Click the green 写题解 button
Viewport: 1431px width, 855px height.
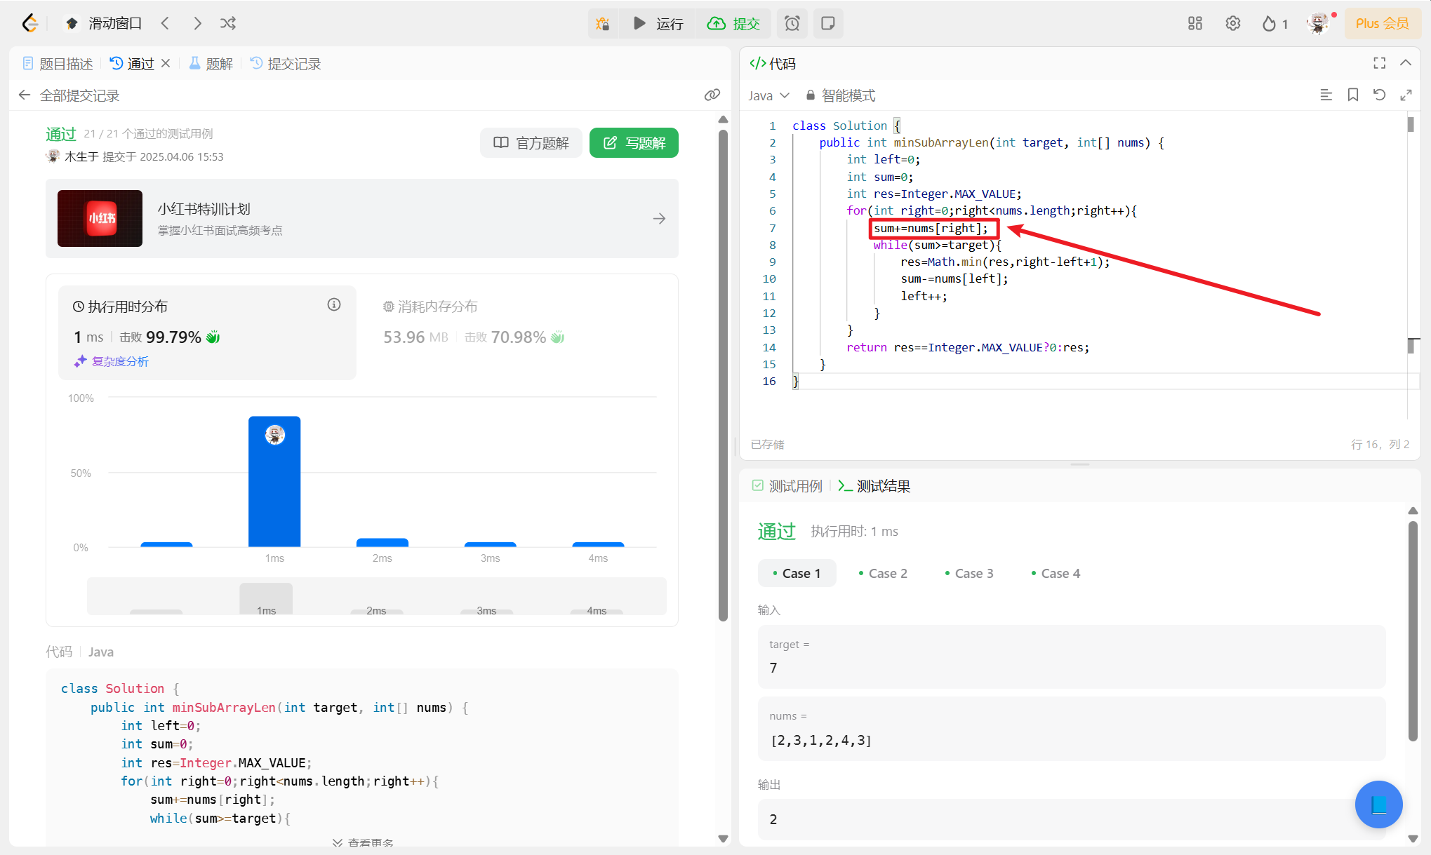[634, 143]
